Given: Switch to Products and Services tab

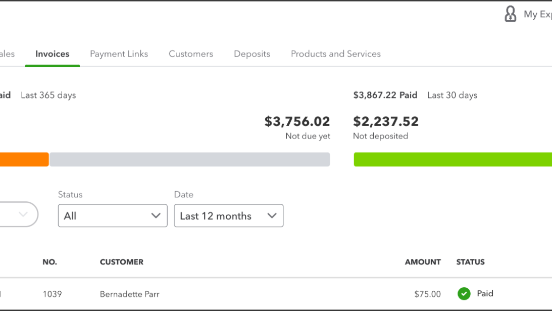Looking at the screenshot, I should coord(335,54).
